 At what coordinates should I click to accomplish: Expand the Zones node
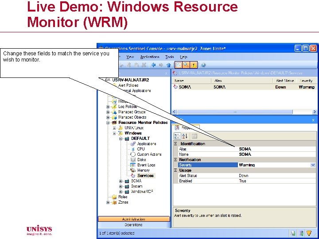(108, 202)
